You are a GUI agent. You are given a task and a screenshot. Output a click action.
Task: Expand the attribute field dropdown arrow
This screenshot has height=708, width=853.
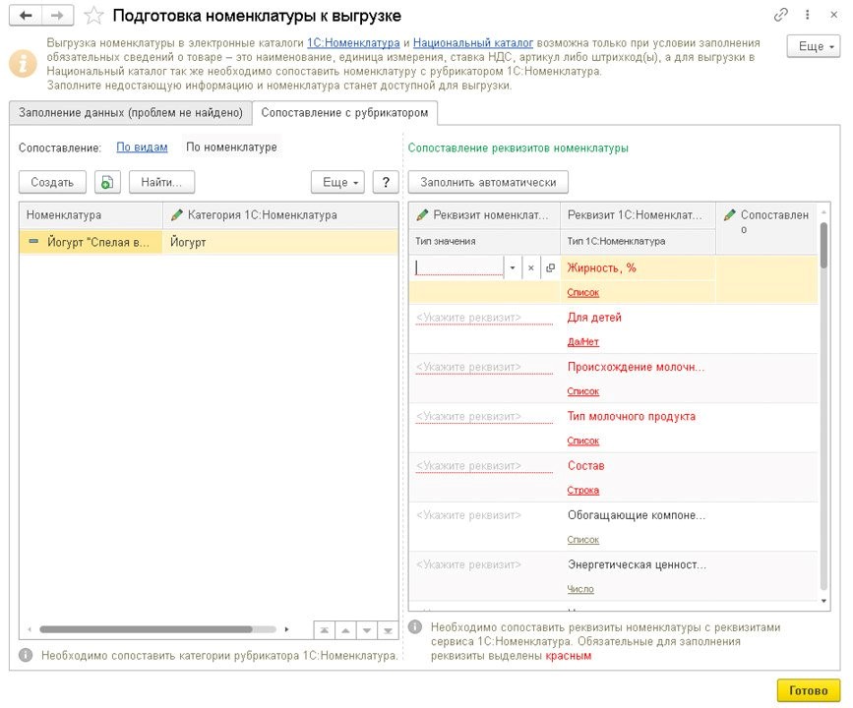pos(512,267)
